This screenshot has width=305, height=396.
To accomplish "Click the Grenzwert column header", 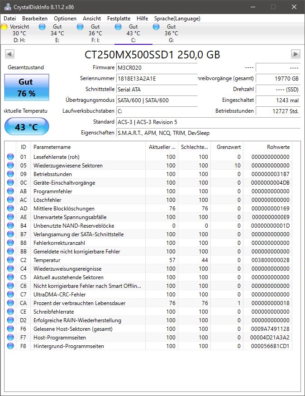I will pyautogui.click(x=227, y=147).
